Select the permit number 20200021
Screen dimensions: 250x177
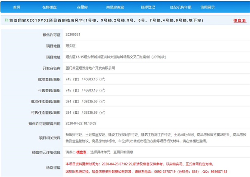coord(73,34)
